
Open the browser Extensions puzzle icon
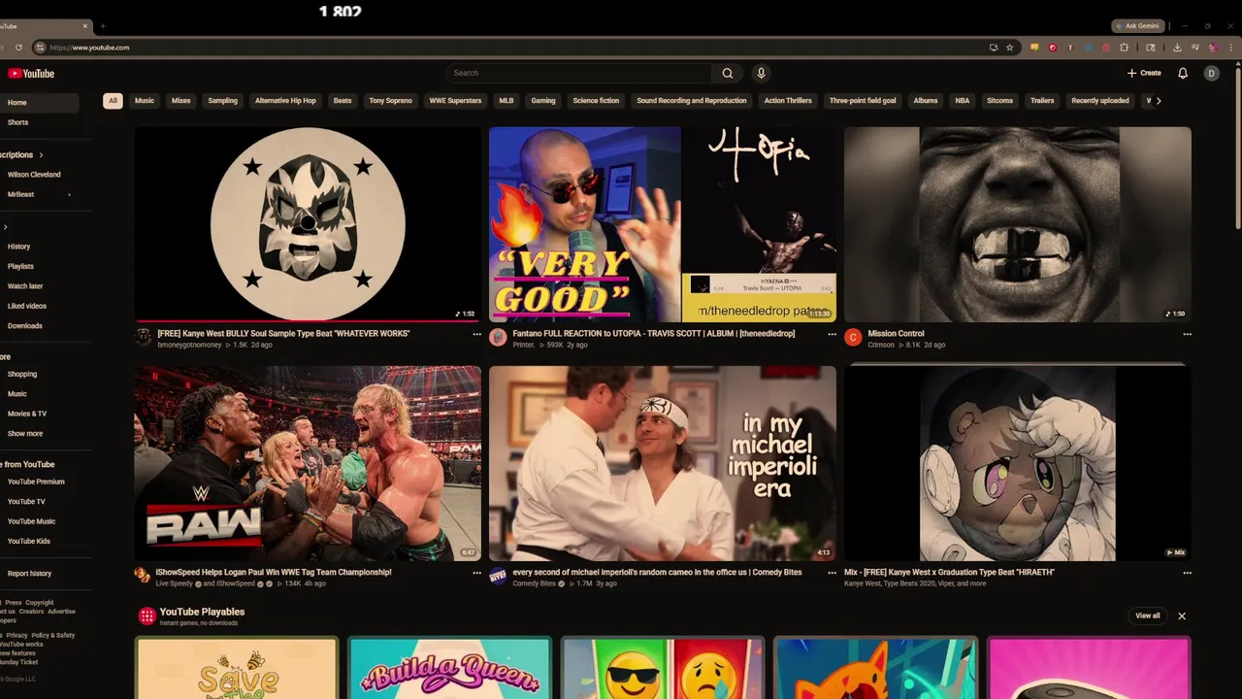click(x=1124, y=47)
